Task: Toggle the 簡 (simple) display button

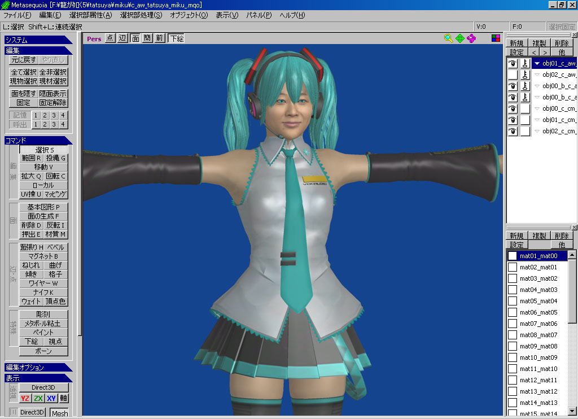Action: pyautogui.click(x=147, y=38)
